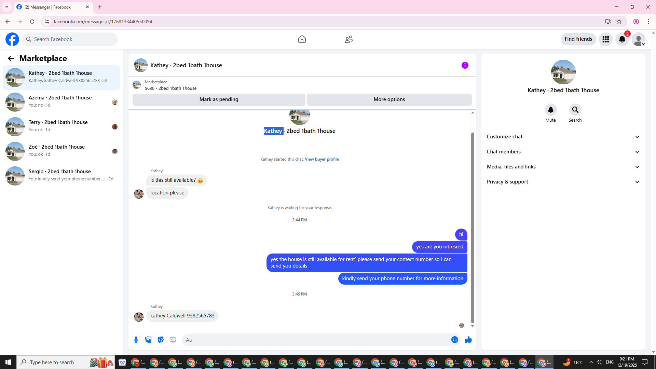Open the emoji picker in message box
The image size is (656, 369).
pos(454,340)
